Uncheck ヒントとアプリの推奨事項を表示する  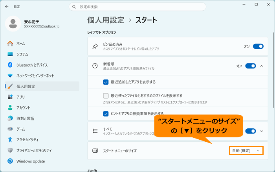[106, 114]
